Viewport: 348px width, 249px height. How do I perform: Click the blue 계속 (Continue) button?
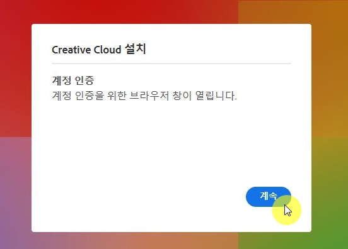click(269, 197)
